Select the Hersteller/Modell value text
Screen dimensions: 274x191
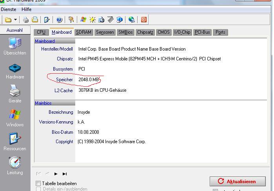click(132, 49)
